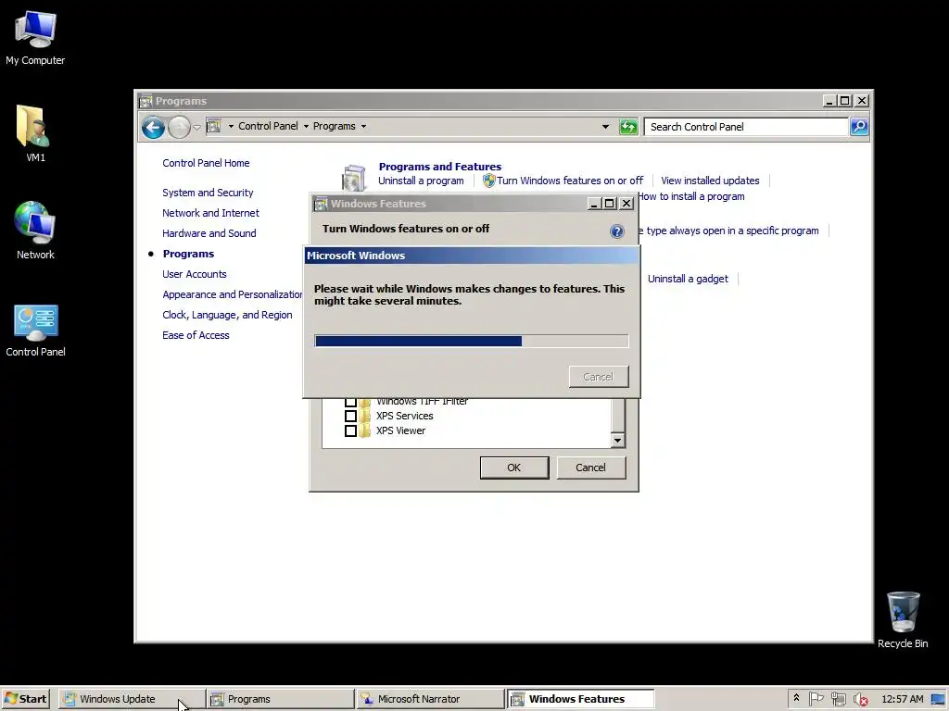Expand the Programs breadcrumb arrow

(363, 126)
